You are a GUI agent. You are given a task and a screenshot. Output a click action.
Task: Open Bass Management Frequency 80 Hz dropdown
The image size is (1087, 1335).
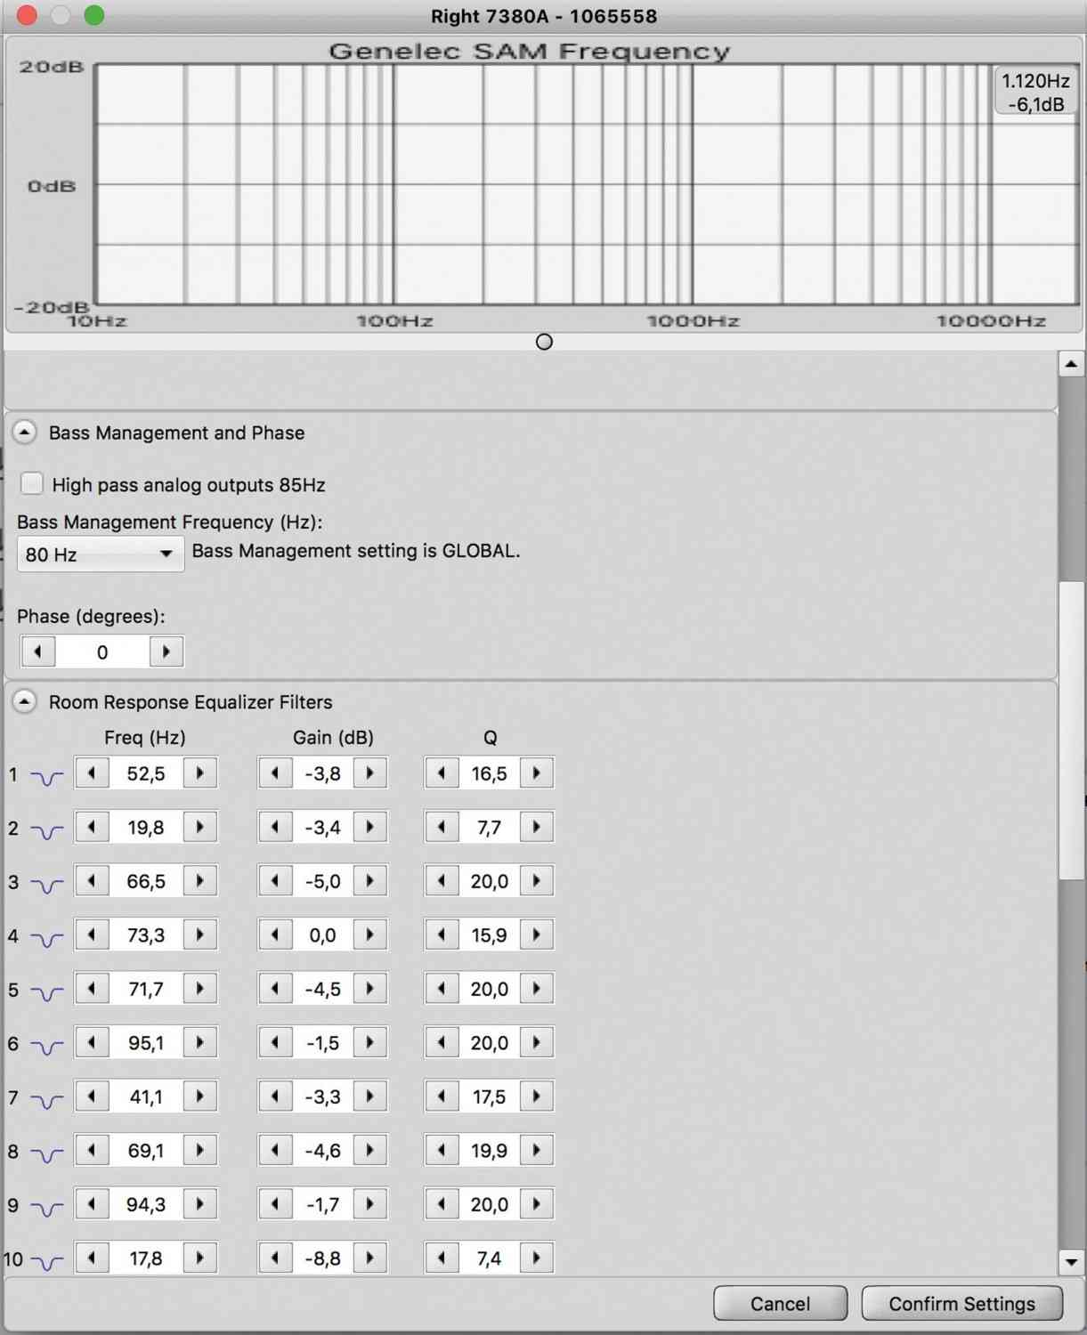(101, 554)
